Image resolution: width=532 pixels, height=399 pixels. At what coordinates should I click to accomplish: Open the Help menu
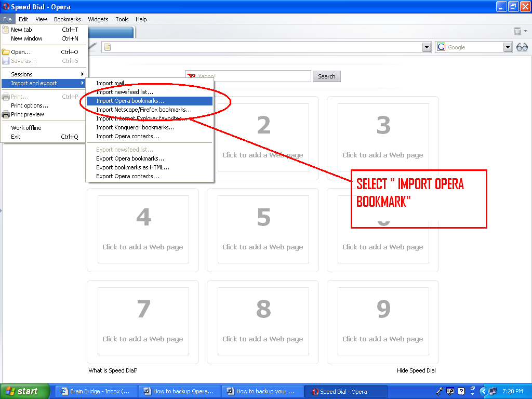[x=141, y=19]
